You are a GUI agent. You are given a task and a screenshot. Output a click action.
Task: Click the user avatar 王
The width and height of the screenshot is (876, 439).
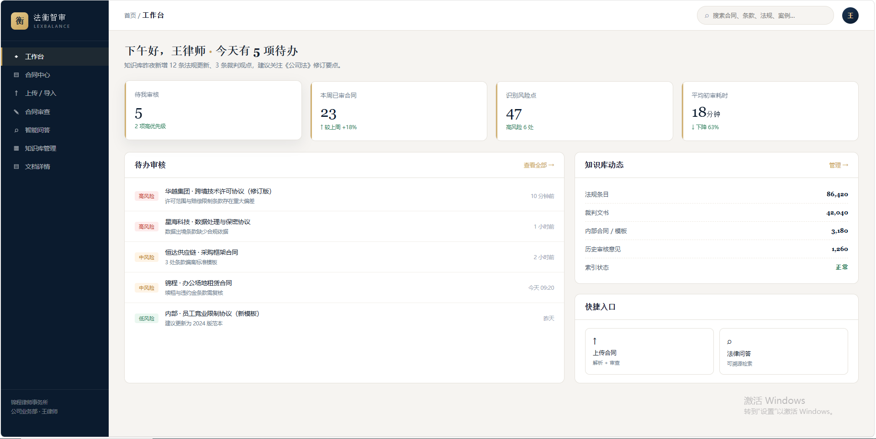click(850, 16)
